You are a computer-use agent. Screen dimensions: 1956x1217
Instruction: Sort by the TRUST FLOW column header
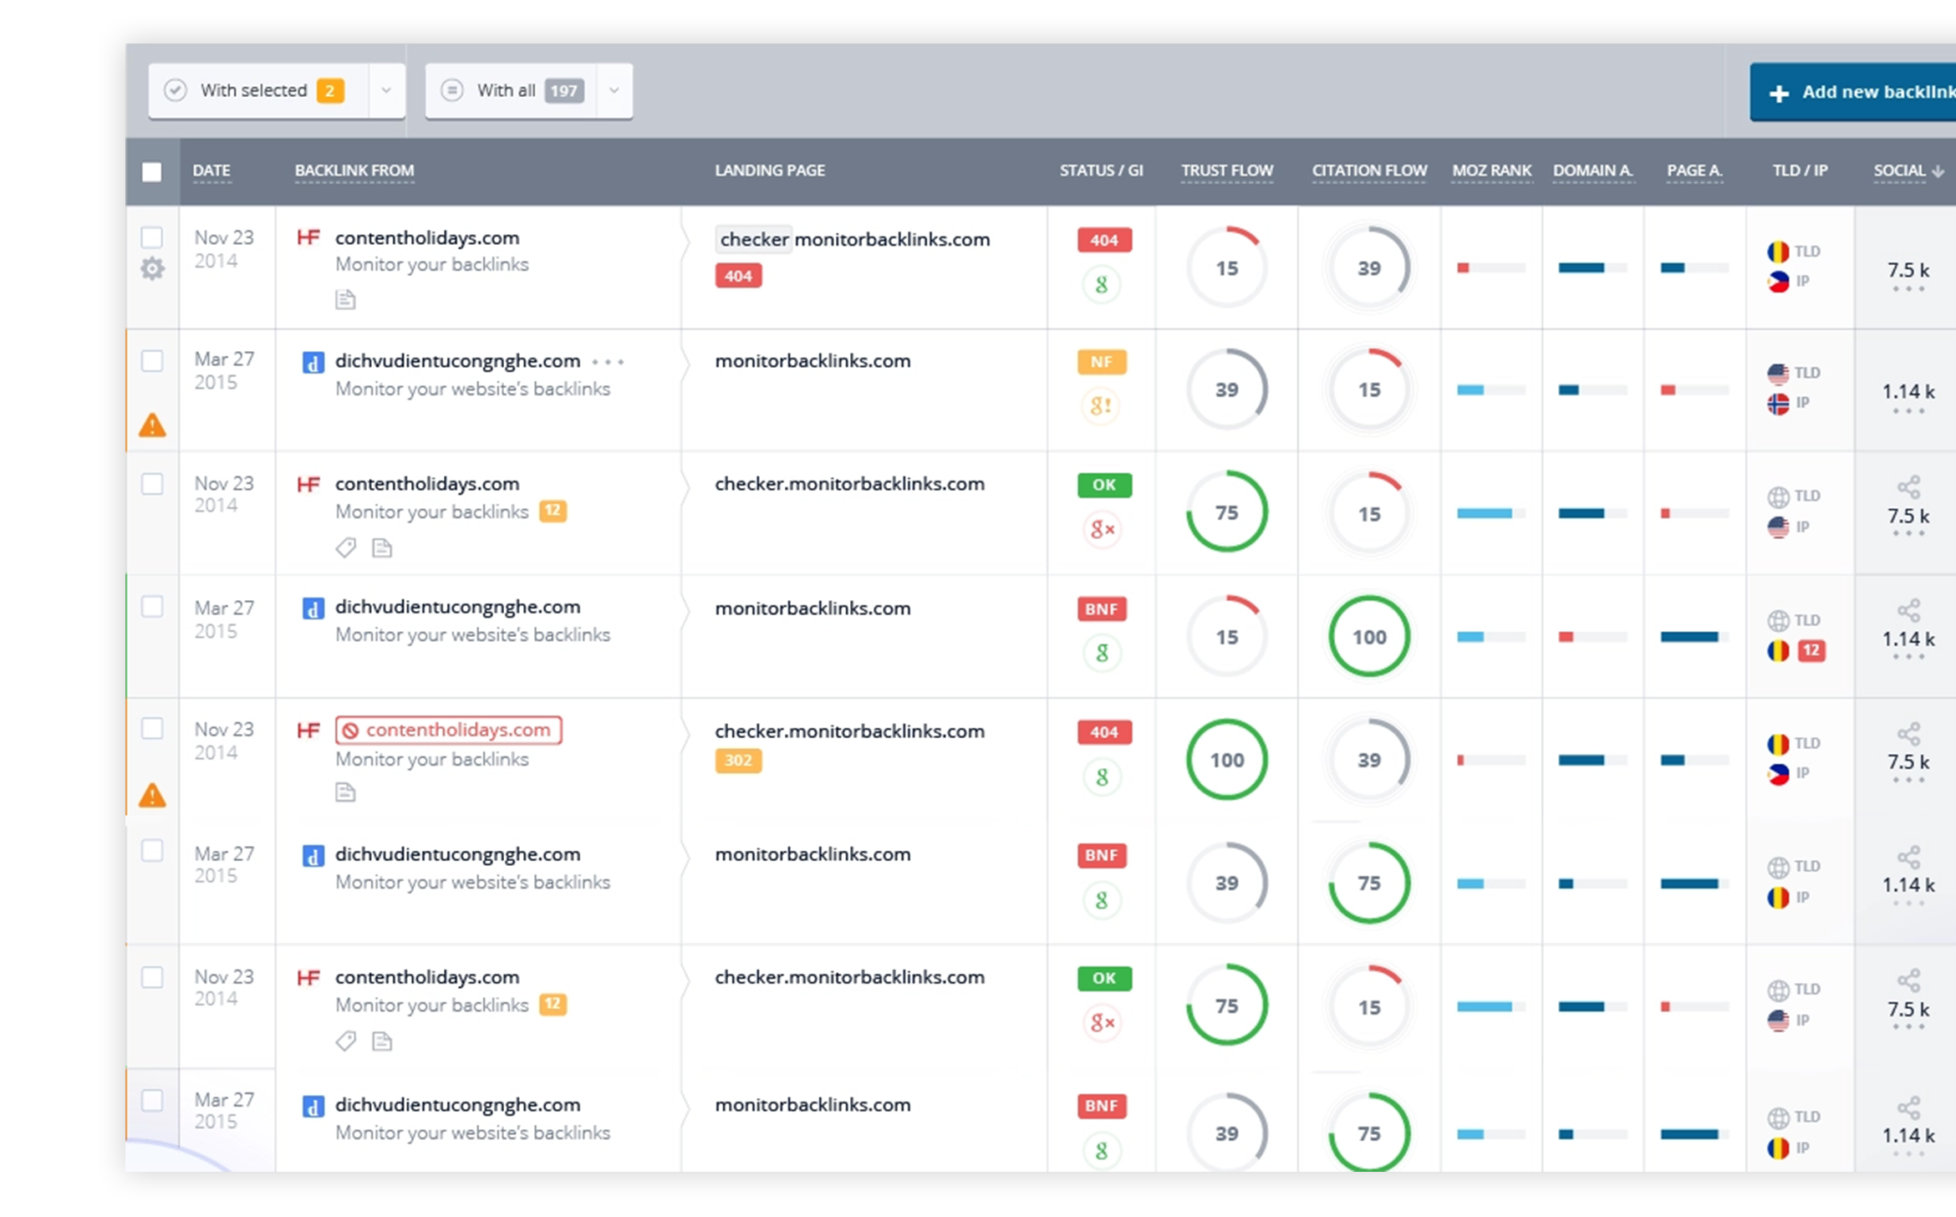[1226, 170]
